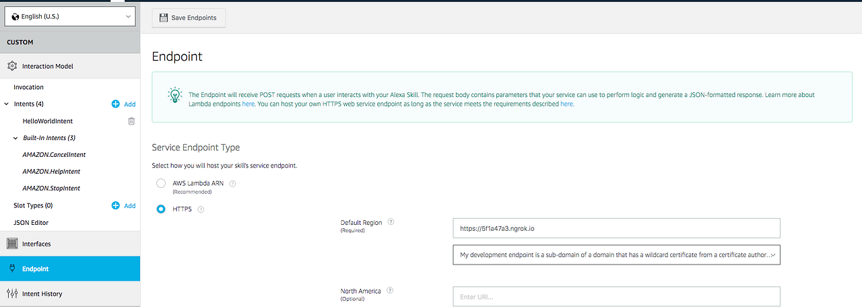
Task: Open the Endpoint section
Action: click(x=70, y=269)
